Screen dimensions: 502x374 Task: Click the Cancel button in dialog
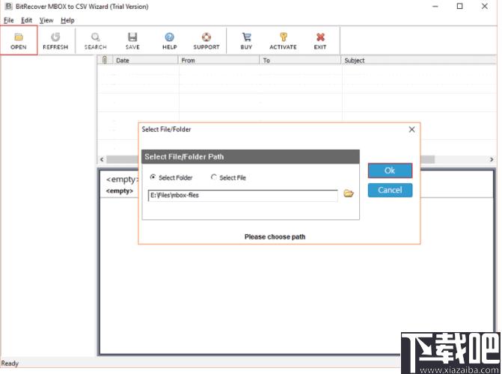(x=390, y=190)
